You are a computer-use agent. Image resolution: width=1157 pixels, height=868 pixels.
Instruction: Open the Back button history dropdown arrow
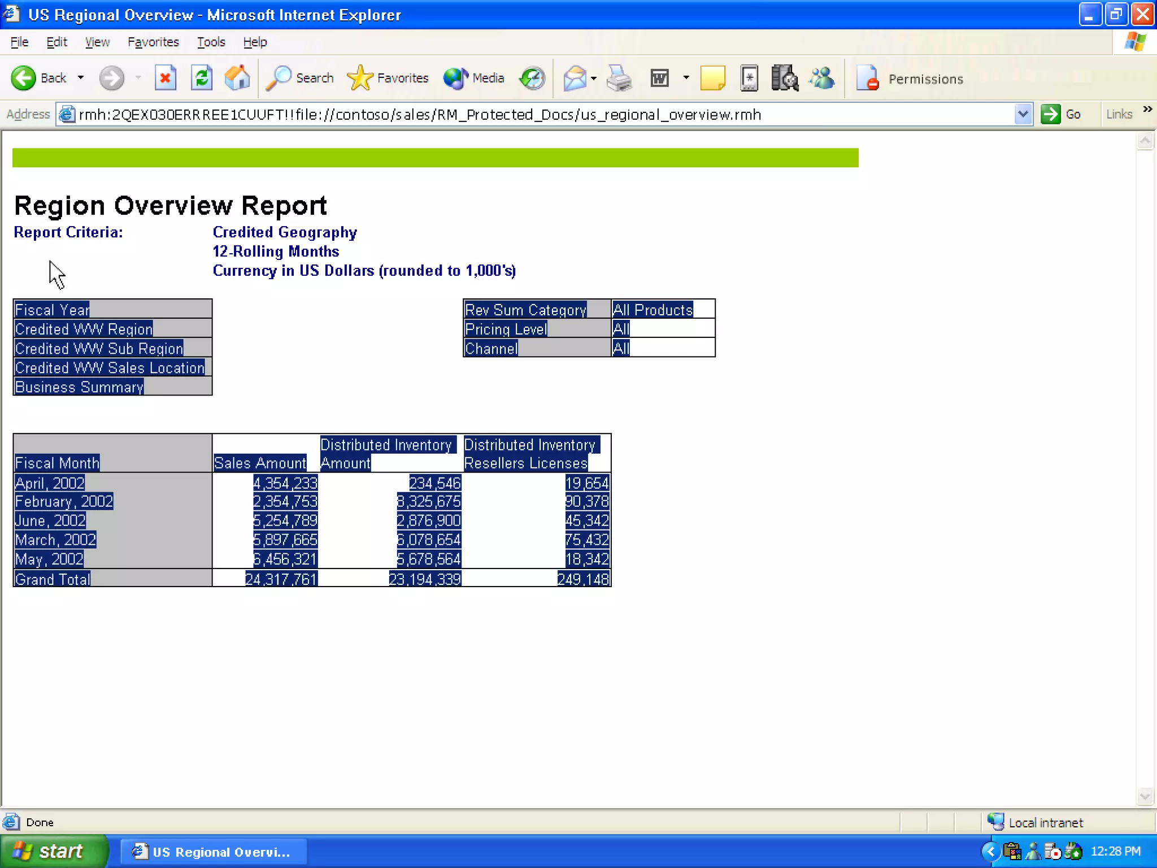(81, 78)
